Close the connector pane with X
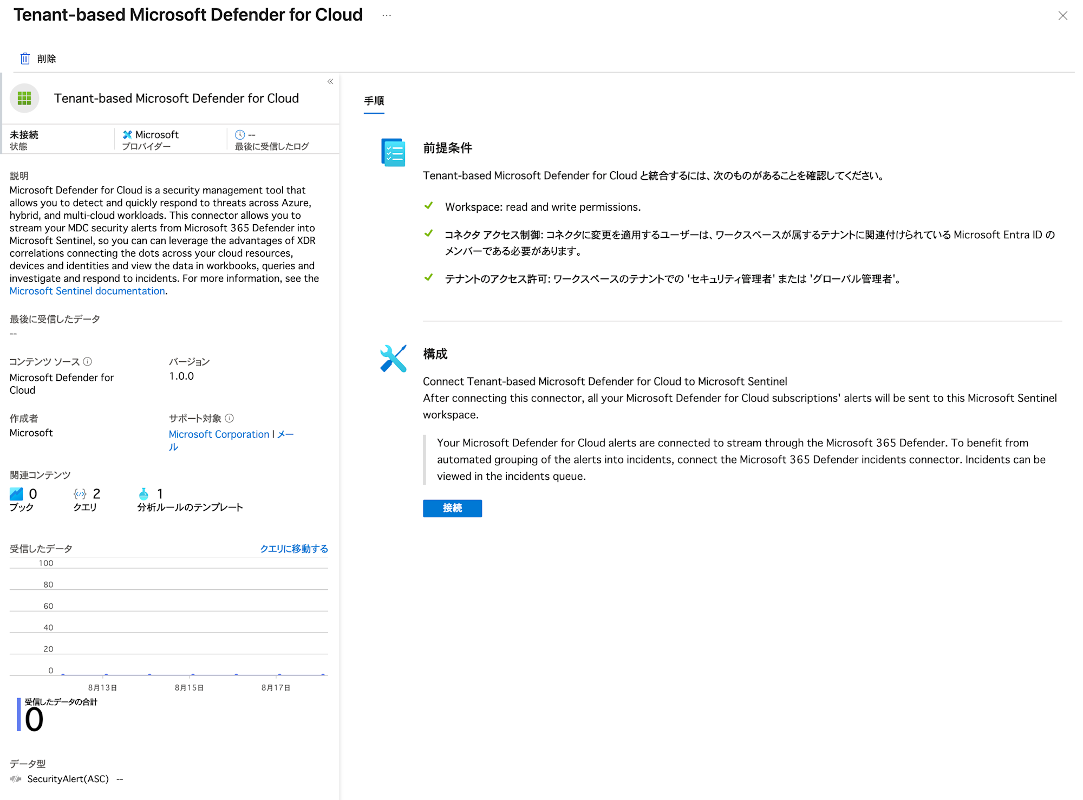Screen dimensions: 1083x800 [x=1062, y=16]
